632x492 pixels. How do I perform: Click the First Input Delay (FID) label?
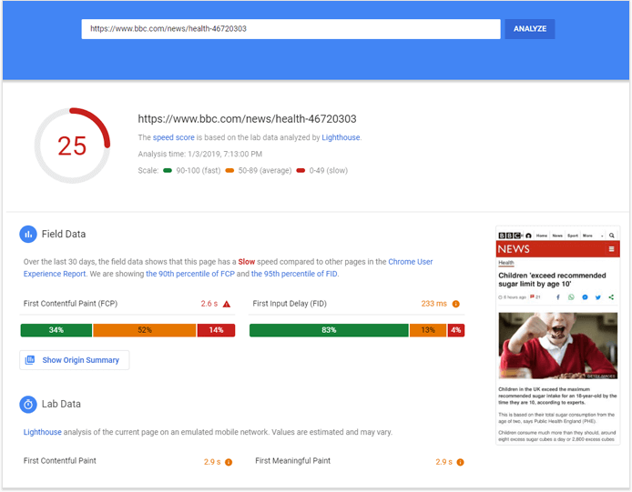(x=290, y=304)
